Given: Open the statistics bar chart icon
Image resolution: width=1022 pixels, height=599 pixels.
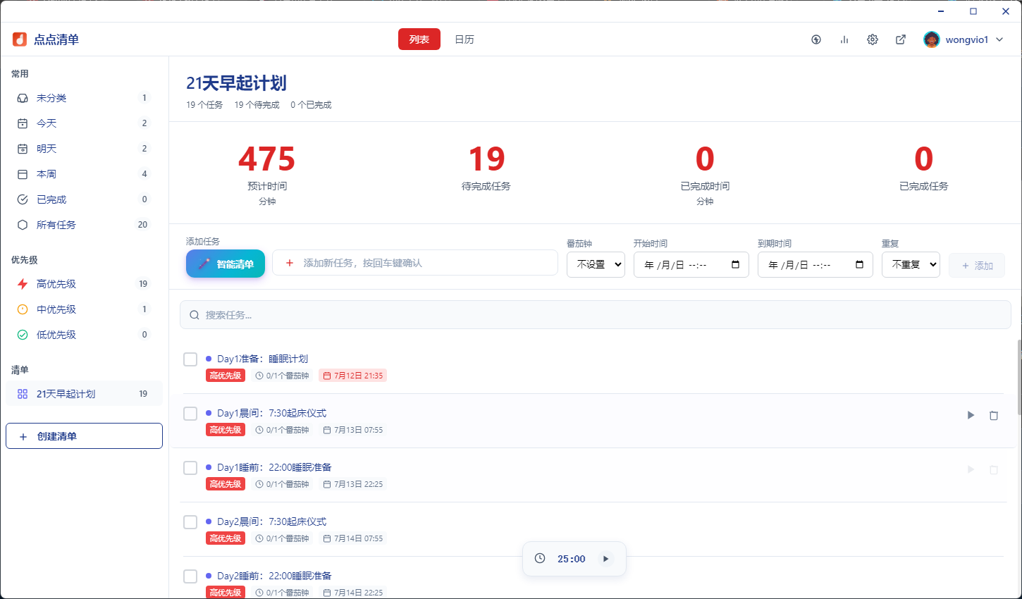Looking at the screenshot, I should pos(844,39).
